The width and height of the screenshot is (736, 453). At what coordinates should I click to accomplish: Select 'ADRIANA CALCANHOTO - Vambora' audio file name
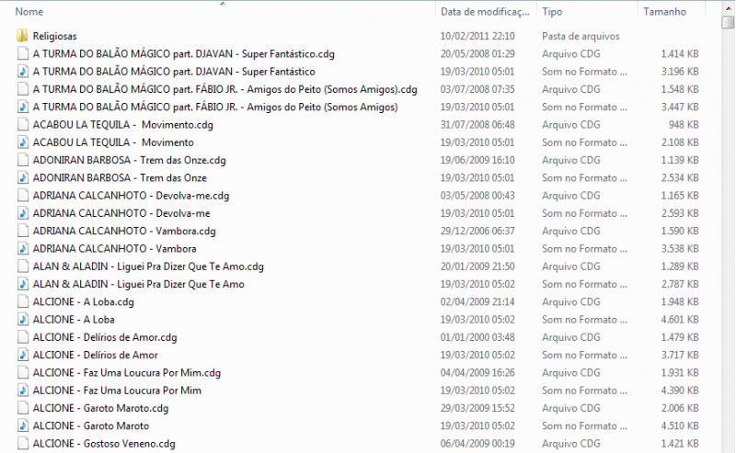pyautogui.click(x=114, y=248)
